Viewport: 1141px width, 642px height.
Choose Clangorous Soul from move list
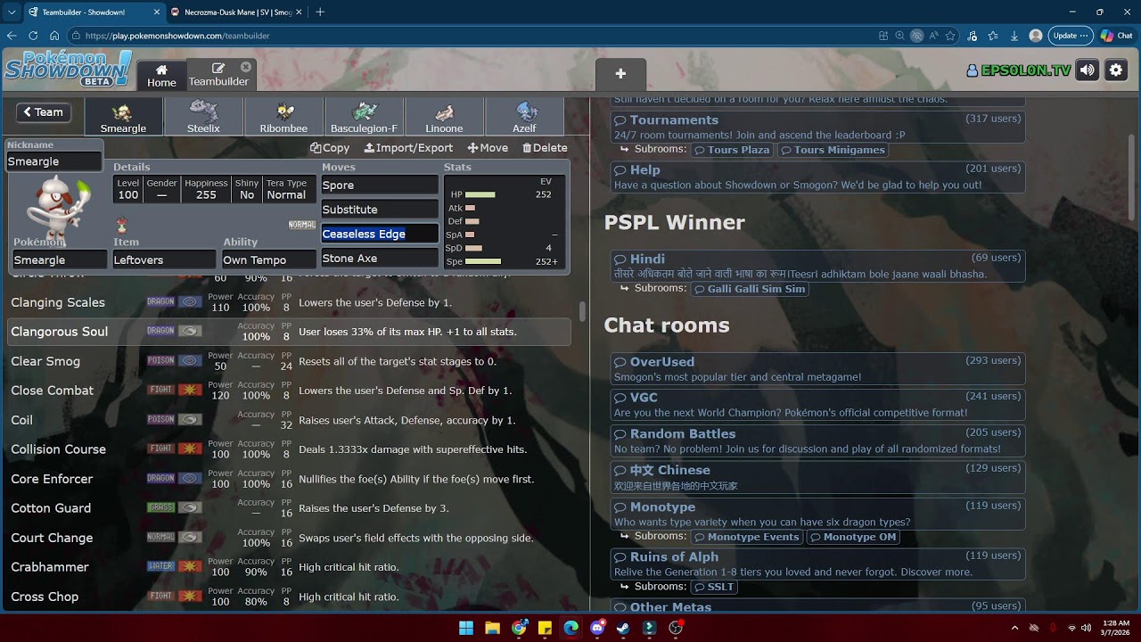tap(290, 332)
